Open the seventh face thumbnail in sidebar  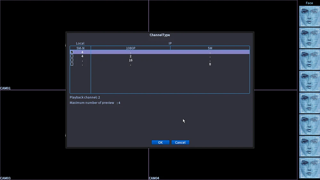(x=309, y=146)
